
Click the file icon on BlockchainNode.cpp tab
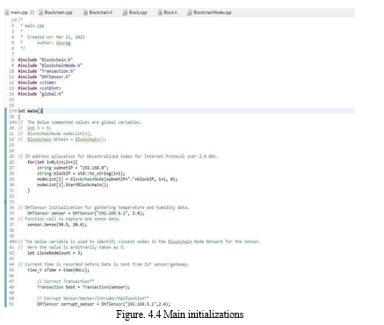190,12
